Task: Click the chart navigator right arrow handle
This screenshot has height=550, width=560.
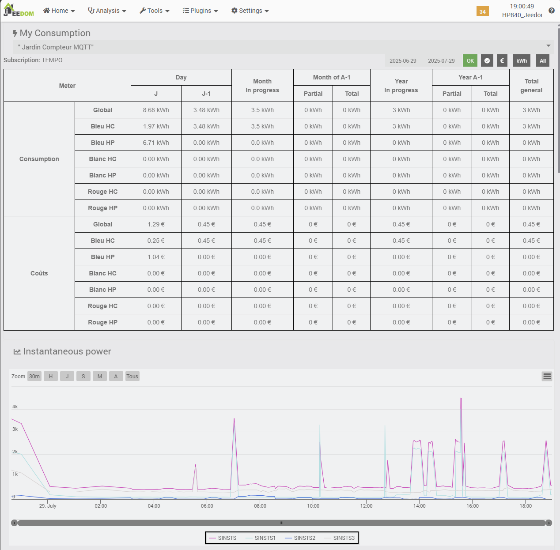Action: pos(549,523)
